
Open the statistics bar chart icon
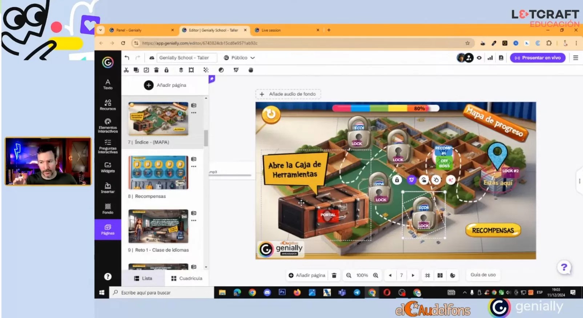pyautogui.click(x=490, y=58)
